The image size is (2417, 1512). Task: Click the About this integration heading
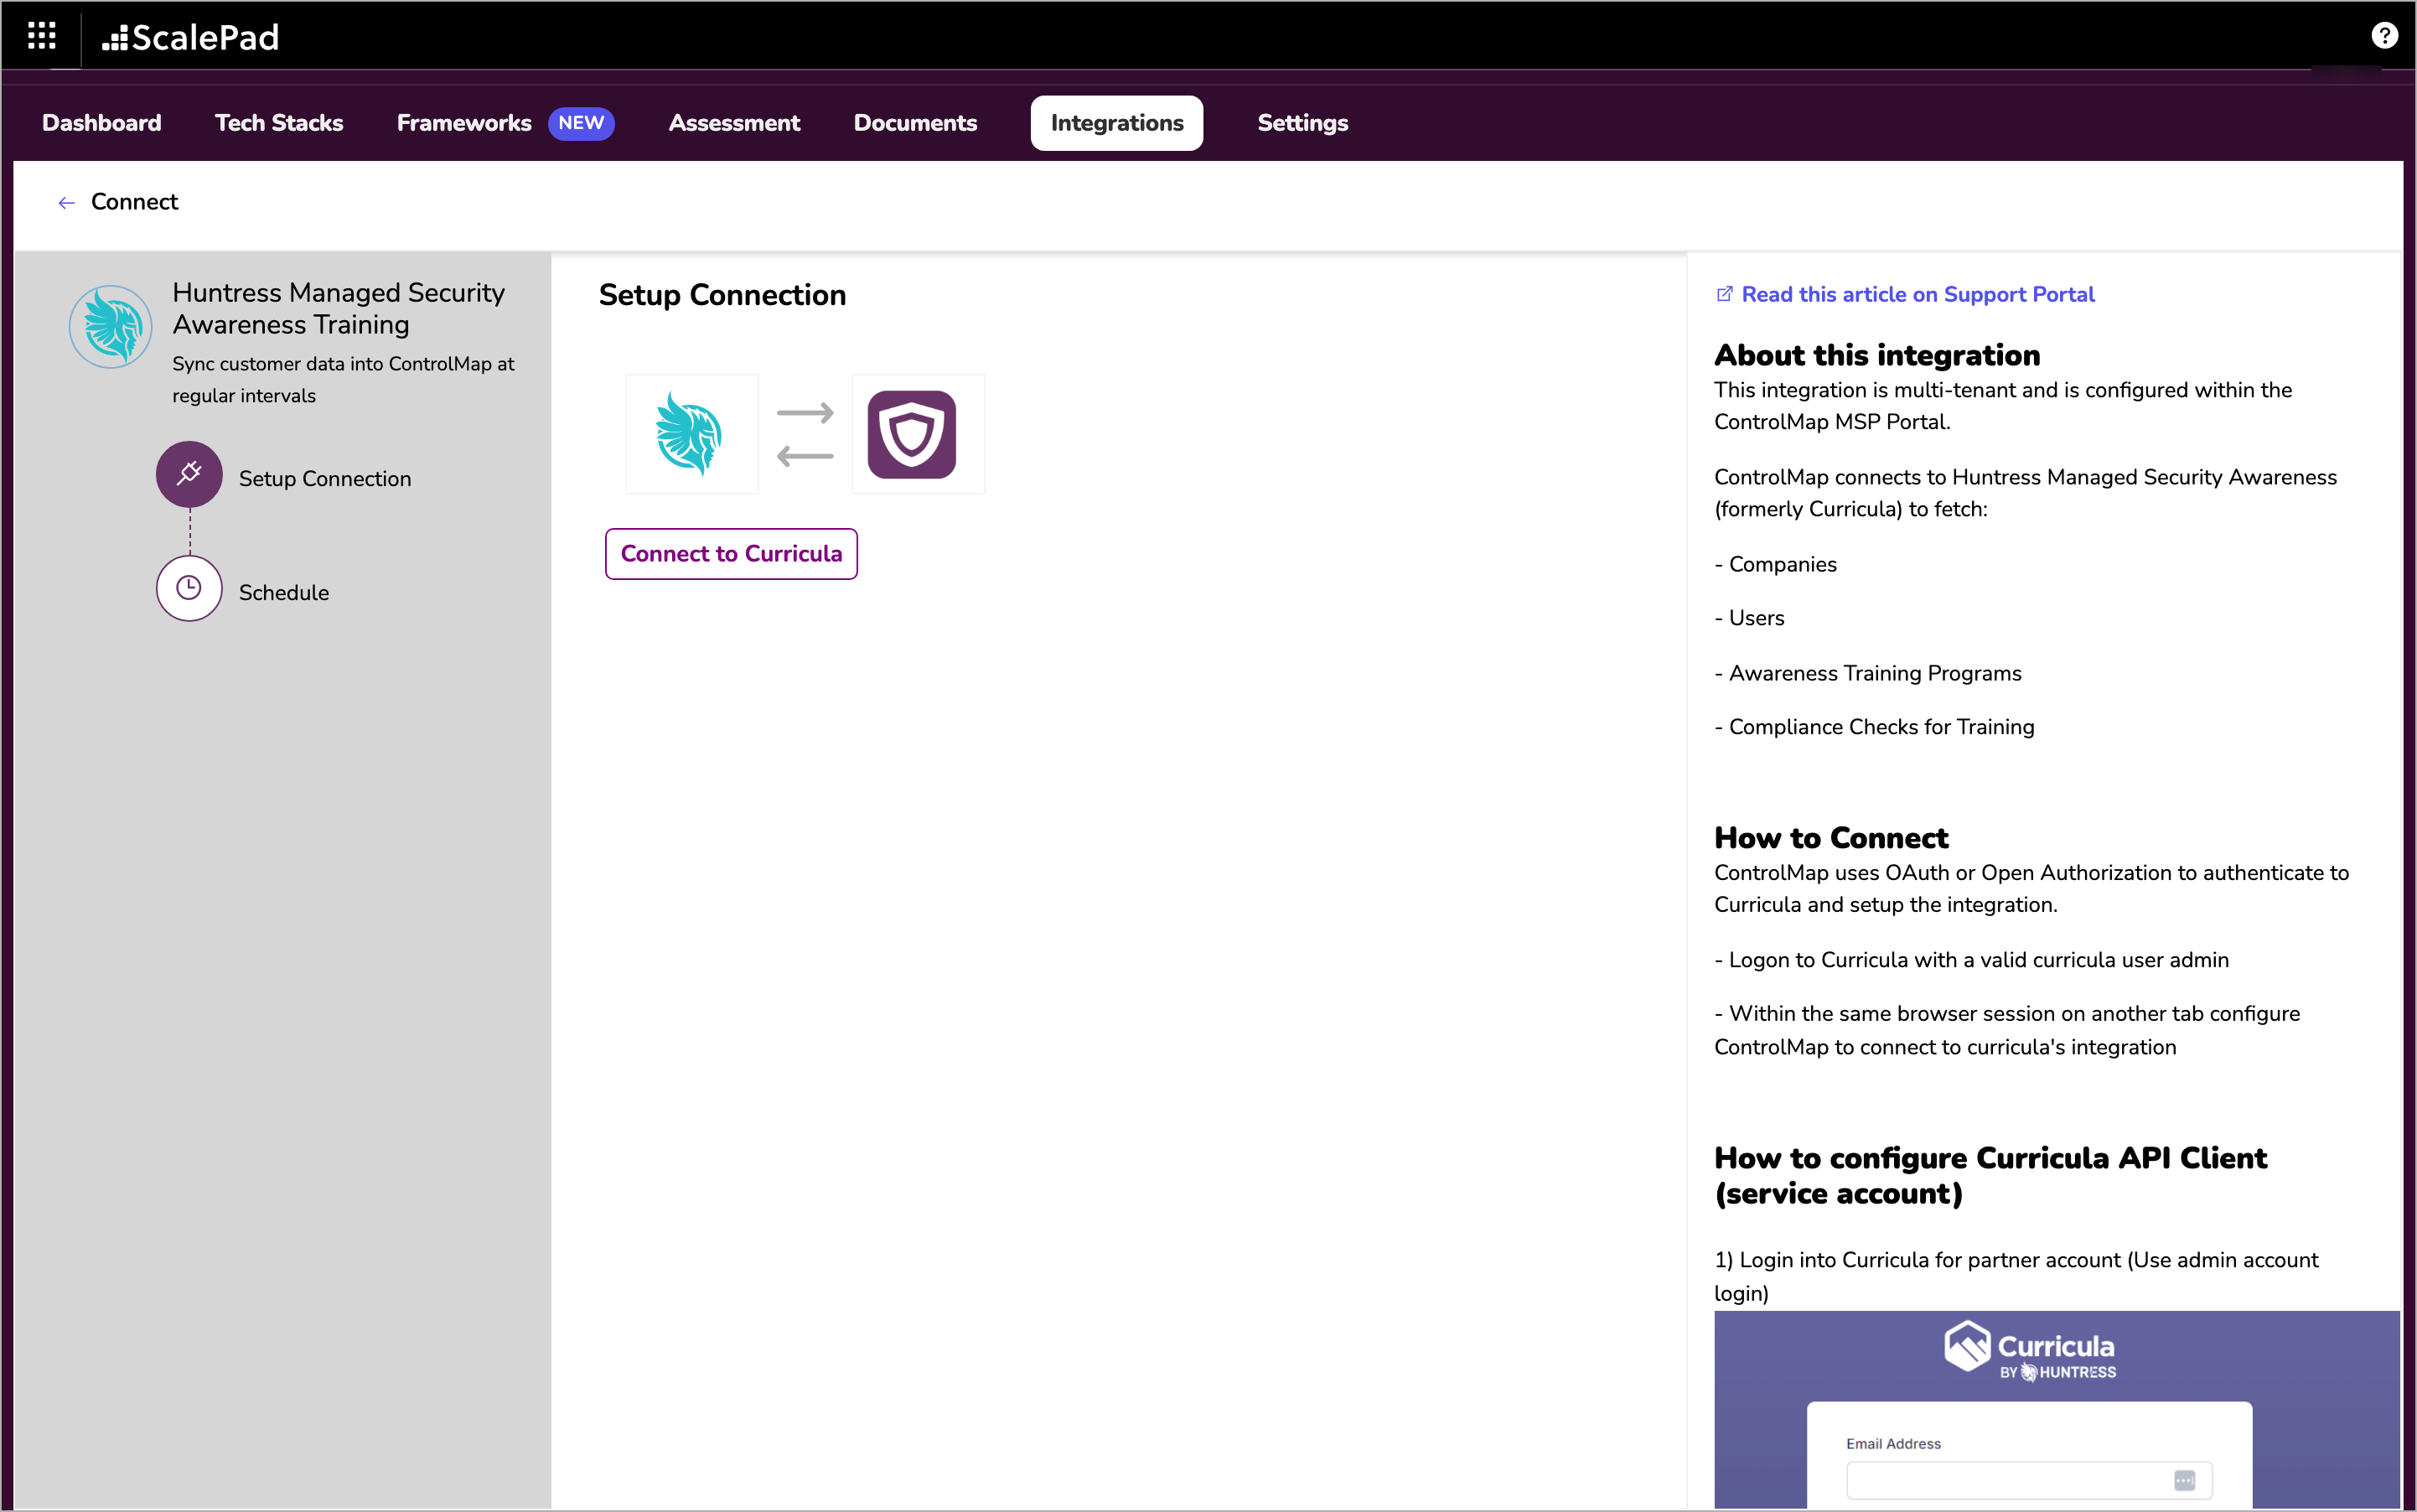[1877, 355]
